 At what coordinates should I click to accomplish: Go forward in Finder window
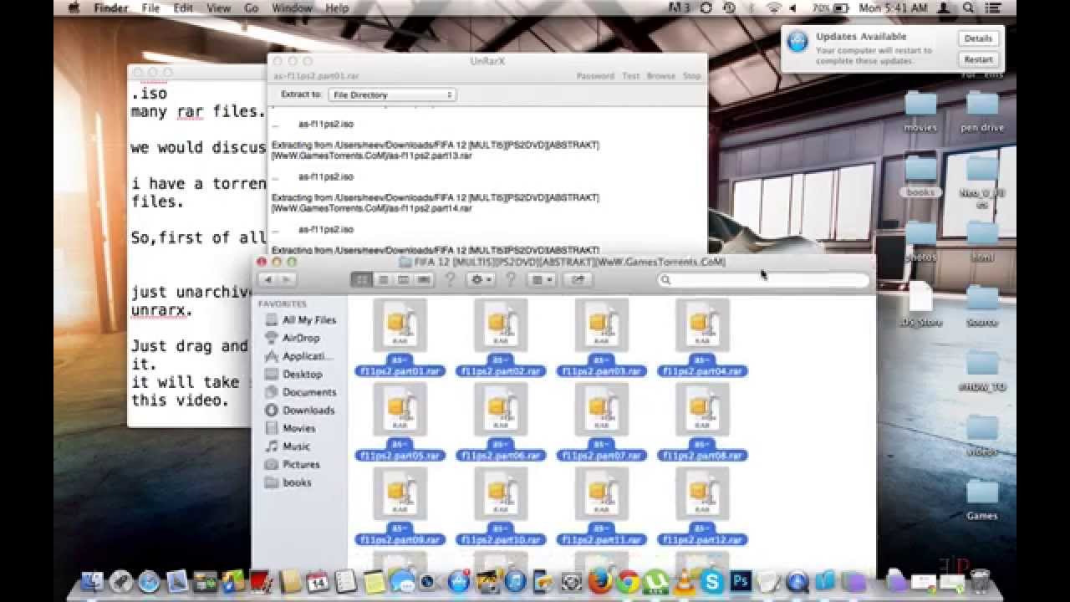[x=286, y=279]
